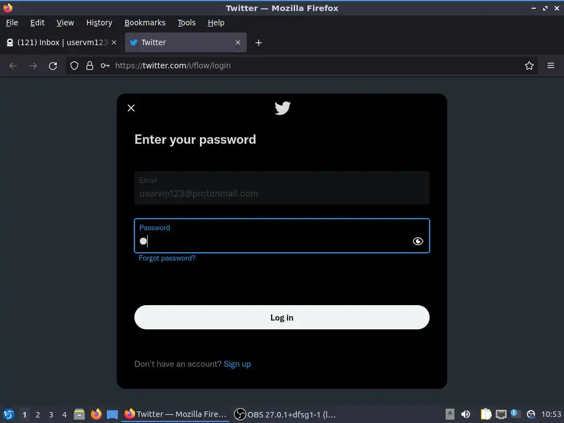Viewport: 564px width, 423px height.
Task: Maximize the Firefox window
Action: [545, 8]
